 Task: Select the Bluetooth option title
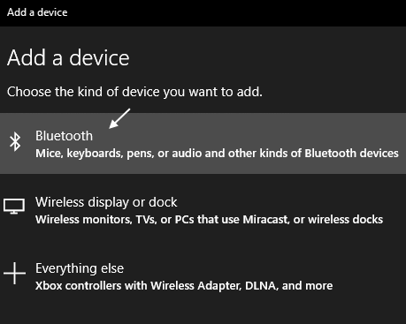(x=64, y=136)
